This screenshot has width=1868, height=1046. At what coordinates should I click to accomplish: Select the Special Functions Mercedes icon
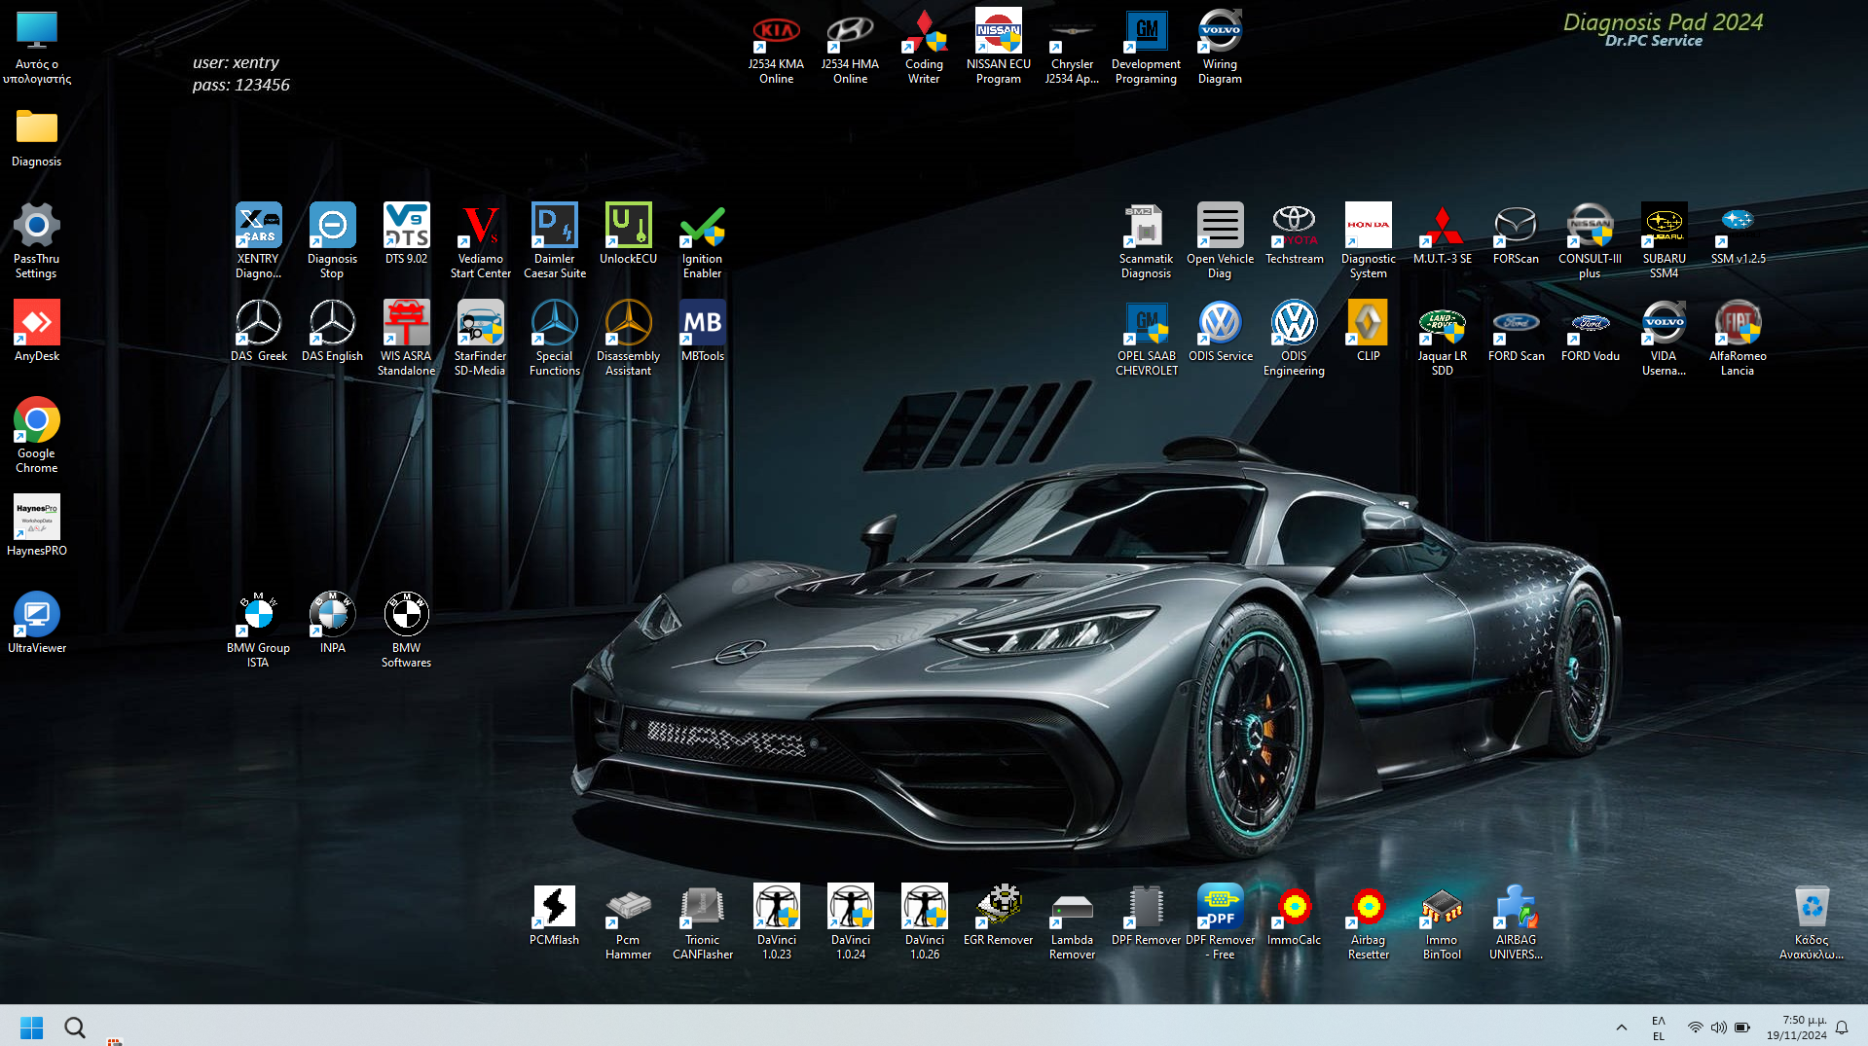pyautogui.click(x=554, y=337)
